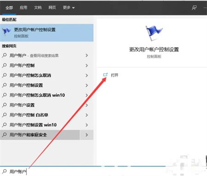Switch to the 网页 tab
This screenshot has height=176, width=207.
pyautogui.click(x=52, y=7)
